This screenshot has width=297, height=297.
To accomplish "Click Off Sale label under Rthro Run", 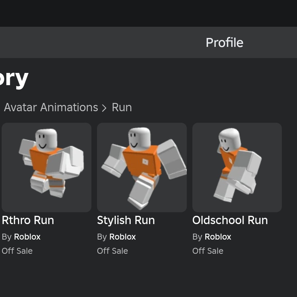I will tap(17, 251).
